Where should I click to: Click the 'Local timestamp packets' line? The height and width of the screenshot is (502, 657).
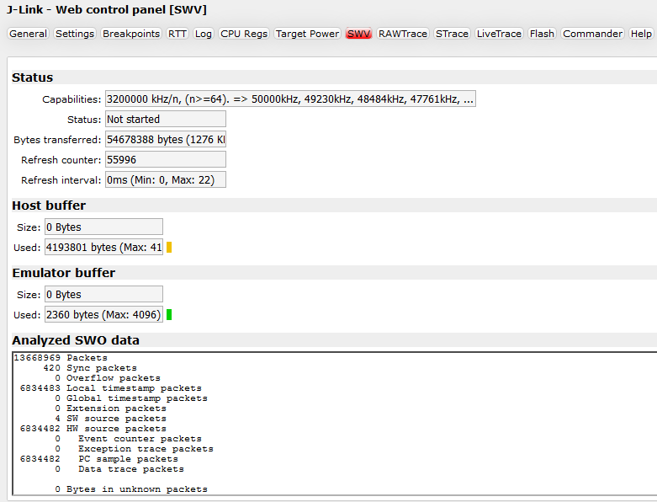coord(110,388)
